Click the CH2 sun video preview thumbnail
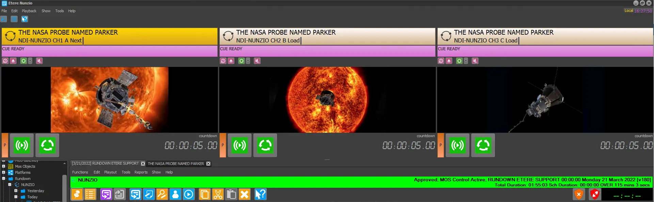 [327, 99]
